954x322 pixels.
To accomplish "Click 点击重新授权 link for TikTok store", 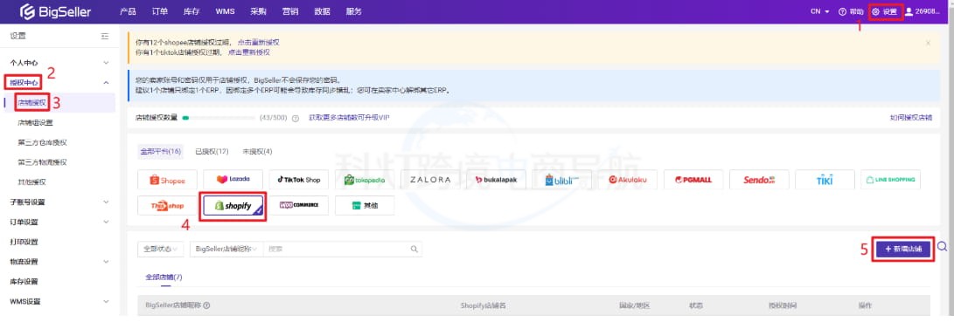I will 249,52.
